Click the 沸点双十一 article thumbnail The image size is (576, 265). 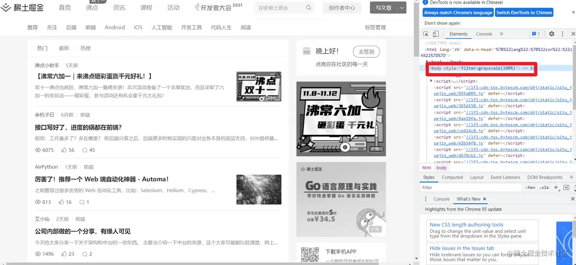click(x=259, y=86)
